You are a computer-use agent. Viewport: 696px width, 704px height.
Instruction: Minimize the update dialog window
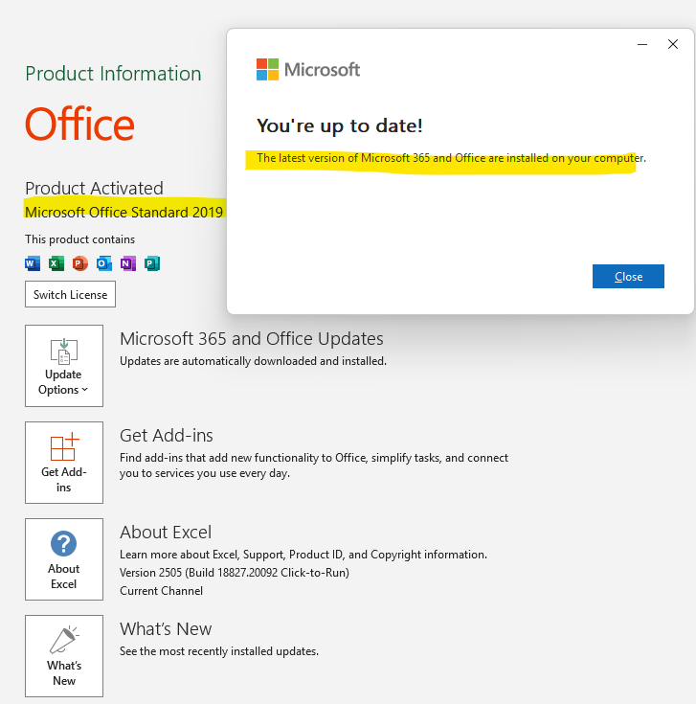point(644,44)
